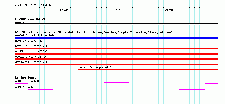Click the left arrowhead of the ruler
This screenshot has width=225, height=104.
point(16,8)
